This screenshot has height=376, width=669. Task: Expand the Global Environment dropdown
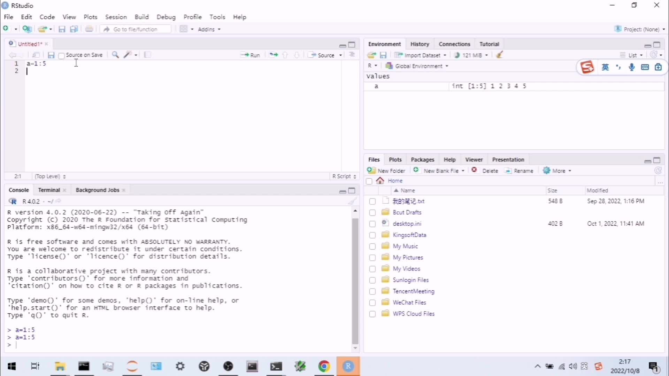pyautogui.click(x=417, y=66)
